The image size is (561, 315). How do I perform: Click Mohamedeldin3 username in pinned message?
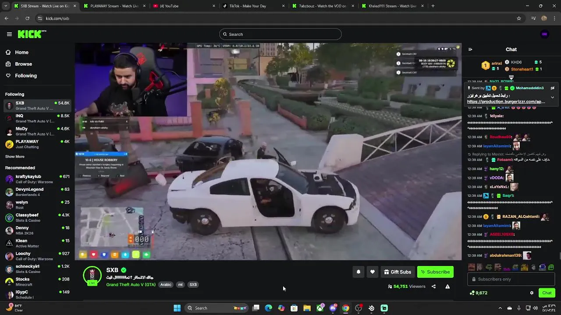coord(529,88)
